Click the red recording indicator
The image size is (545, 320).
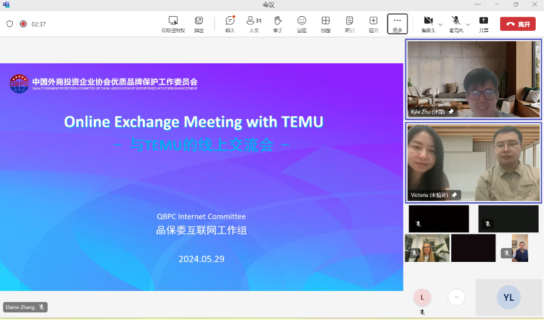tap(23, 24)
